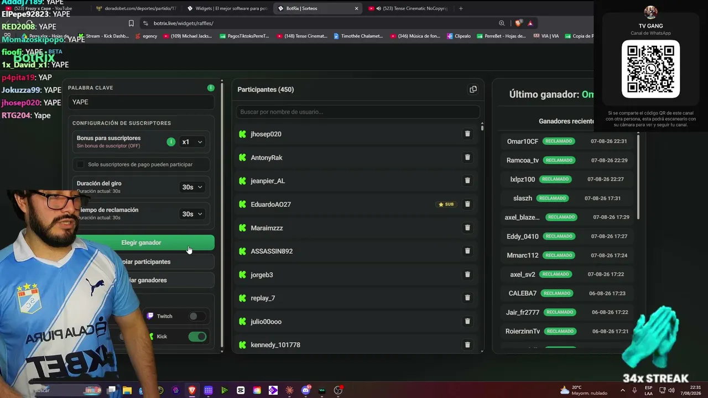Open site settings icon left of URL
Screen dimensions: 708x398
[145, 23]
